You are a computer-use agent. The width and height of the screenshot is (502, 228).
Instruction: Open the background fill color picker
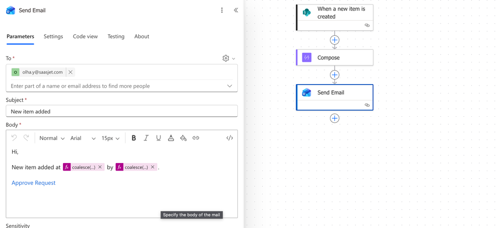pos(183,138)
